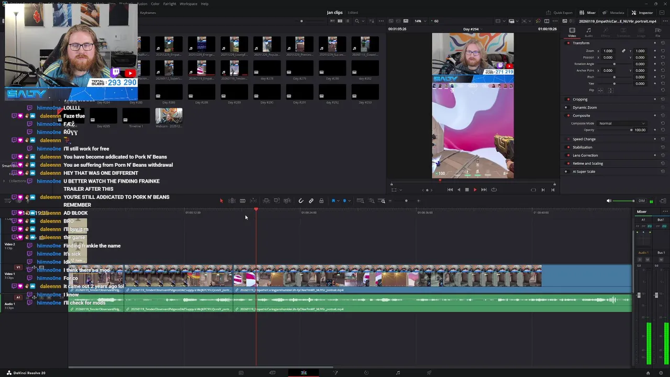Viewport: 670px width, 377px height.
Task: Toggle the Position Lock padlock icon
Action: (x=321, y=201)
